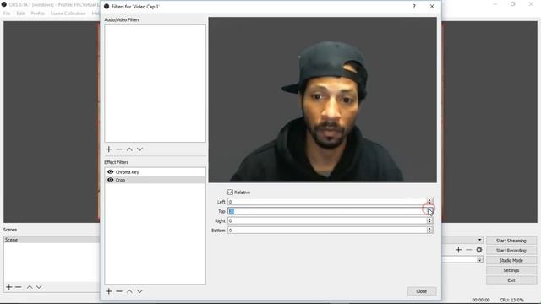Move effect filter down
The width and height of the screenshot is (541, 304).
click(139, 291)
